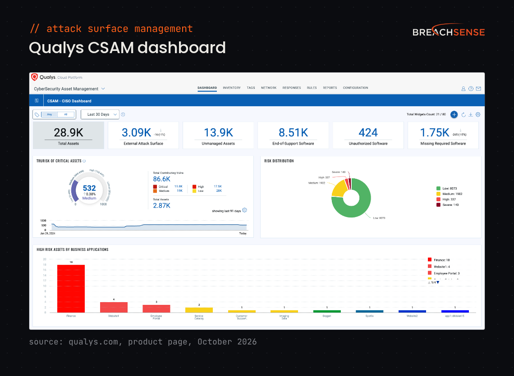Click the 86.6K total contributing vulns value
Viewport: 514px width, 376px height.
click(161, 179)
